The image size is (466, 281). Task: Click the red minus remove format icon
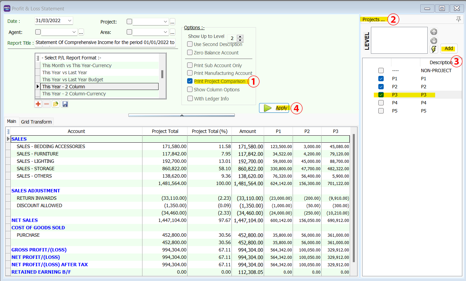point(47,104)
